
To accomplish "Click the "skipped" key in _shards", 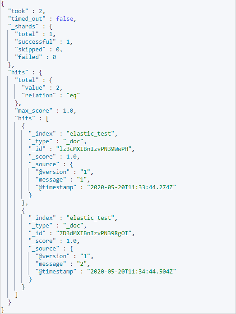I will (30, 50).
